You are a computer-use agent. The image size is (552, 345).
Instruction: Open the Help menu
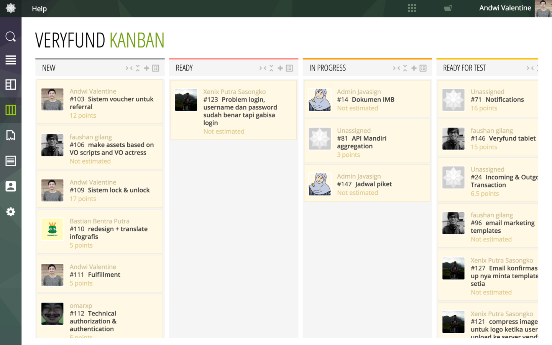[39, 8]
